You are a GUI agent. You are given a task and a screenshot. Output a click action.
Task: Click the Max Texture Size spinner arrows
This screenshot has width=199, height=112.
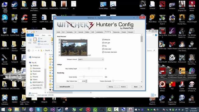click(x=86, y=81)
